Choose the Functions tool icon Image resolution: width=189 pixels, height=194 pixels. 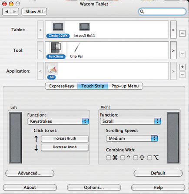pos(56,48)
